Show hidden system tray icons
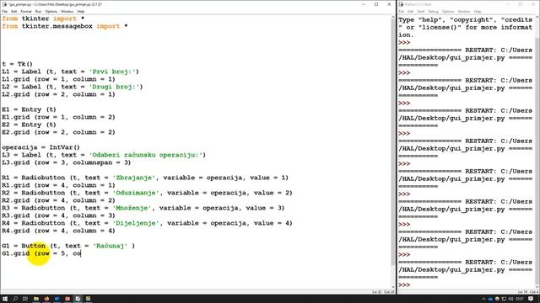The width and height of the screenshot is (540, 303). pyautogui.click(x=483, y=299)
